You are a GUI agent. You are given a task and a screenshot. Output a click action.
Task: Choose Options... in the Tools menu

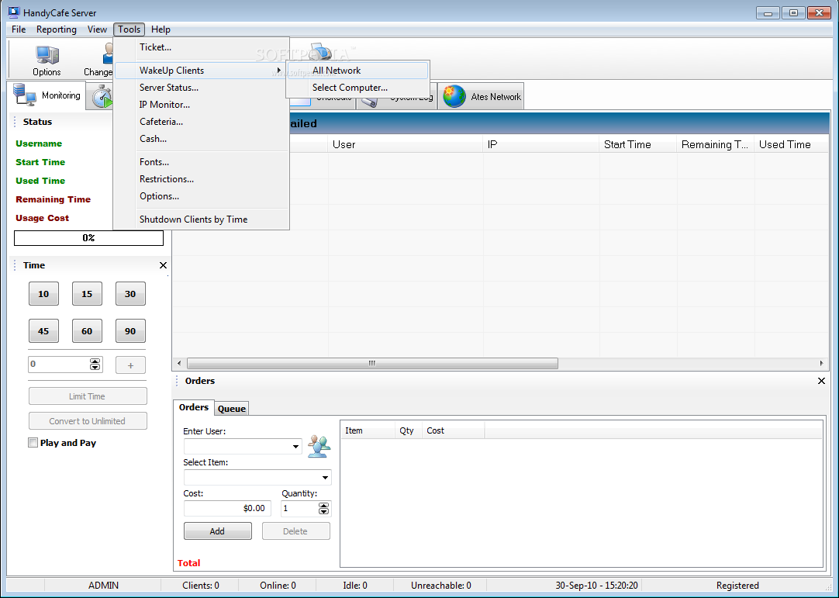(x=202, y=196)
